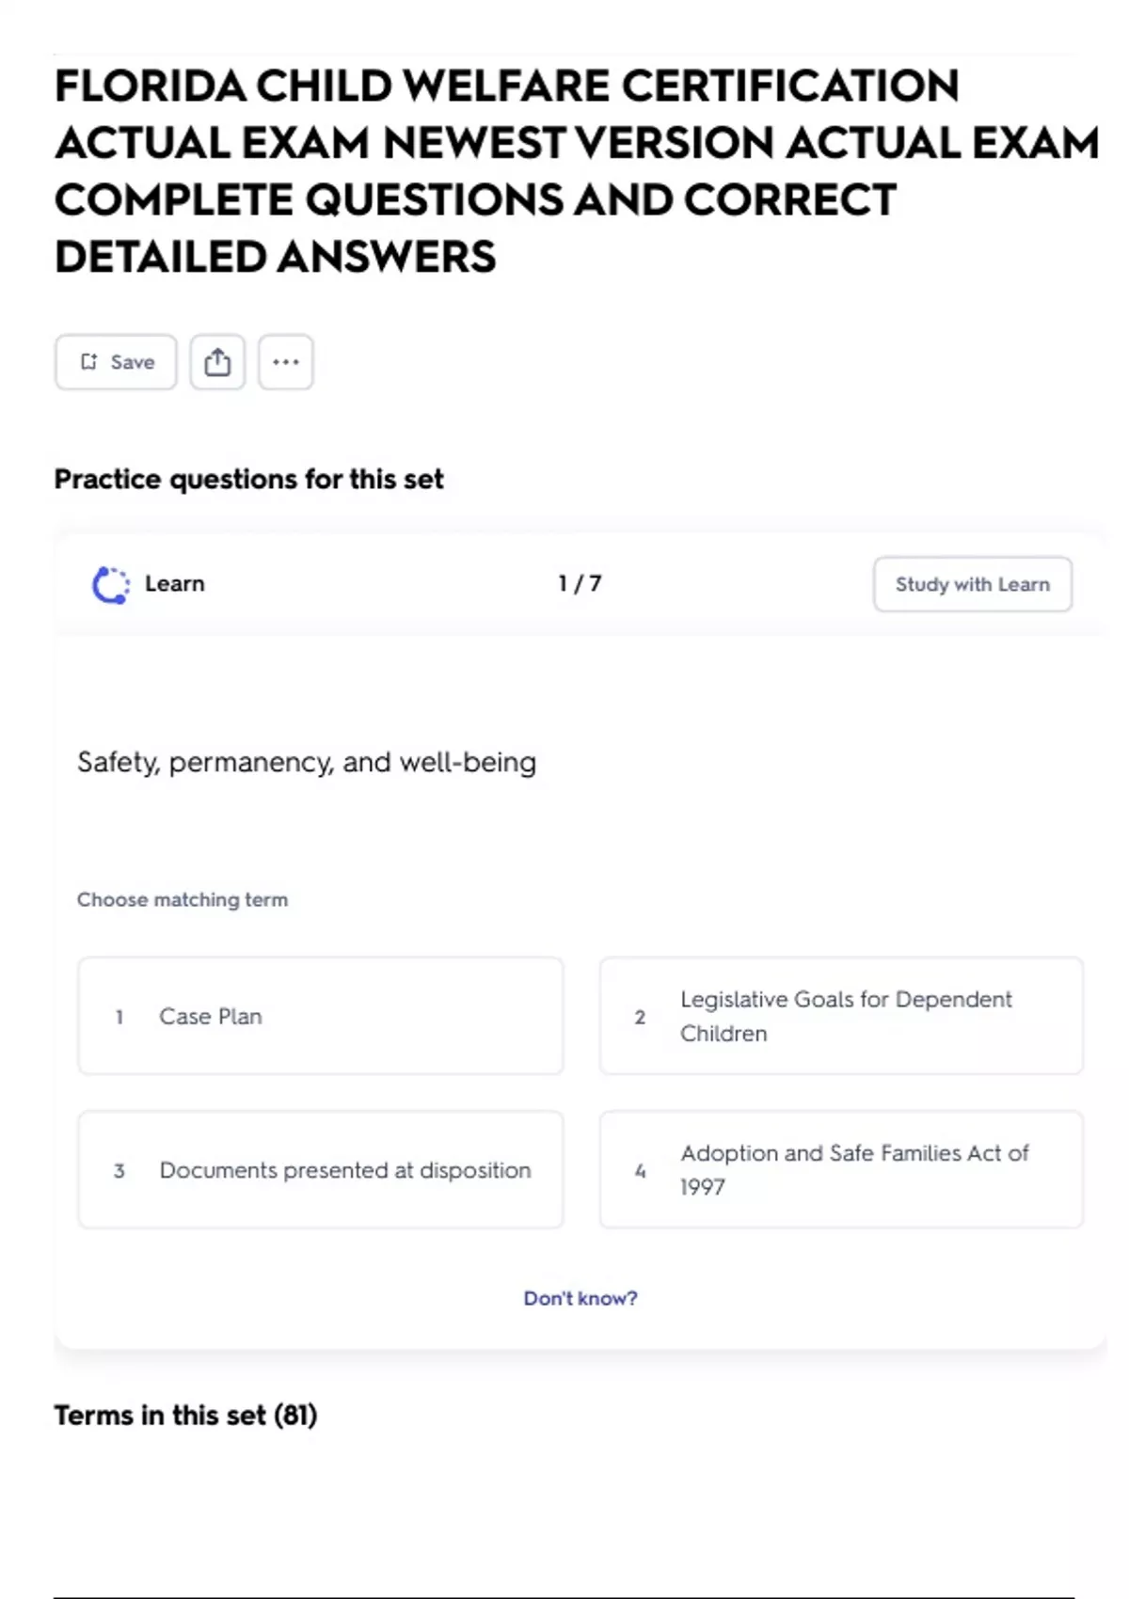Click the Save button

click(x=116, y=362)
